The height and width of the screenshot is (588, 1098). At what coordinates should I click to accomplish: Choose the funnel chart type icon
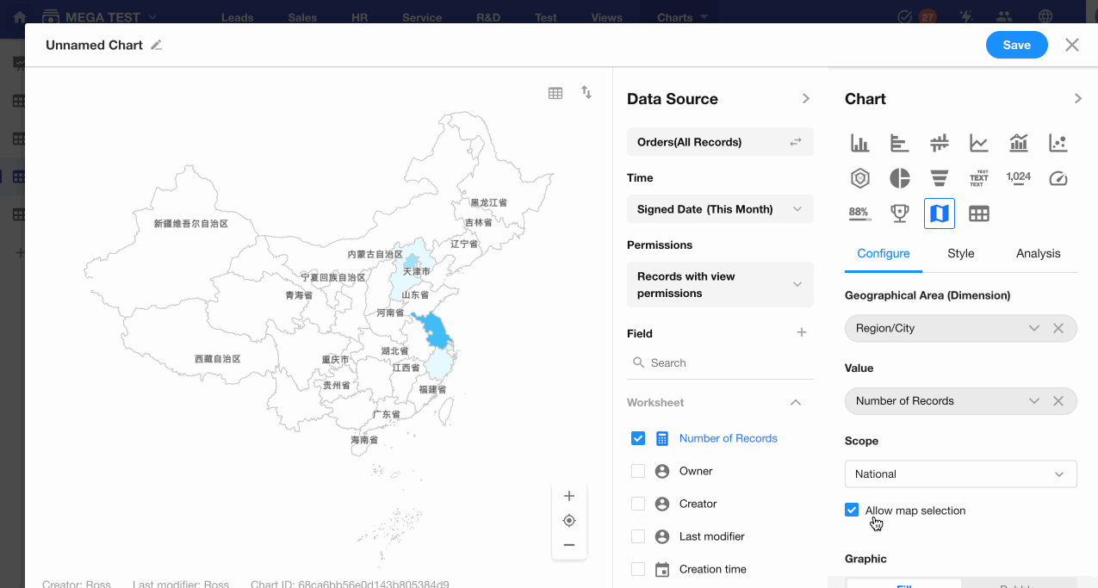pos(939,178)
